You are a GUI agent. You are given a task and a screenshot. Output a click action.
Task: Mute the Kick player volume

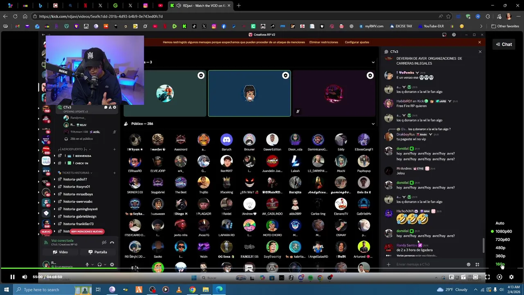pos(25,277)
